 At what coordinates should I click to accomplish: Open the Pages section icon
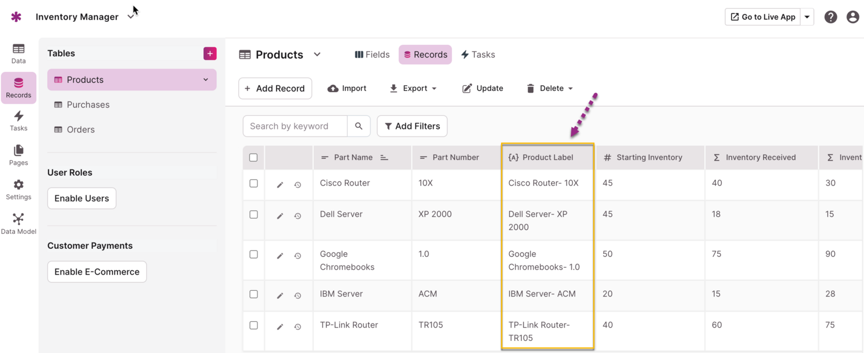click(x=18, y=155)
